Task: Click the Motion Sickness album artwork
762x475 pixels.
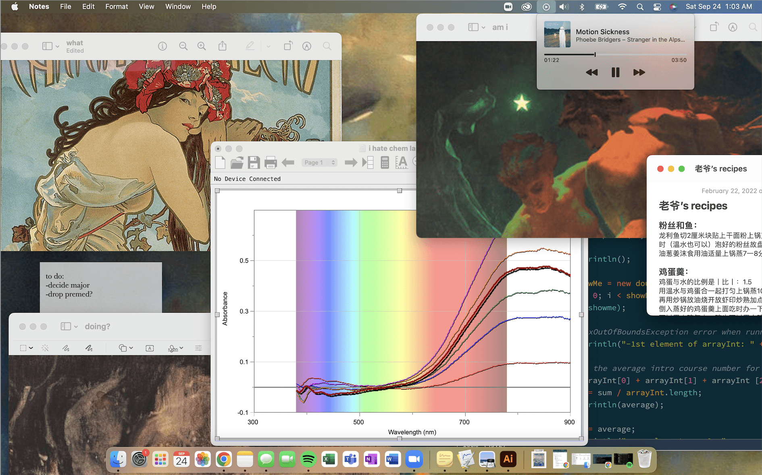Action: click(557, 34)
